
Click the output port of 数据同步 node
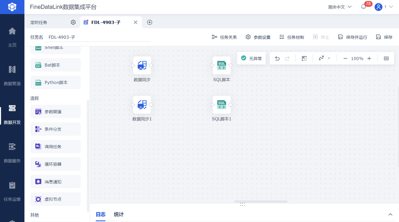tap(151, 65)
